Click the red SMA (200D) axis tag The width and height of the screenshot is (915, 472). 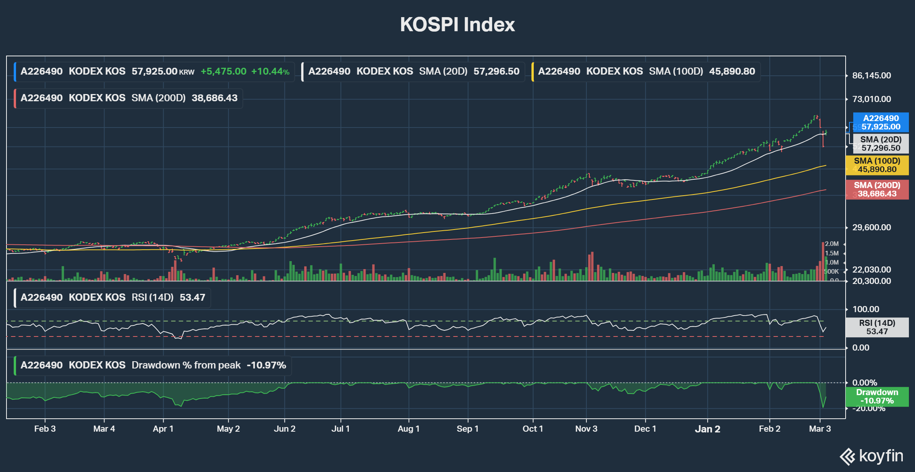coord(877,190)
